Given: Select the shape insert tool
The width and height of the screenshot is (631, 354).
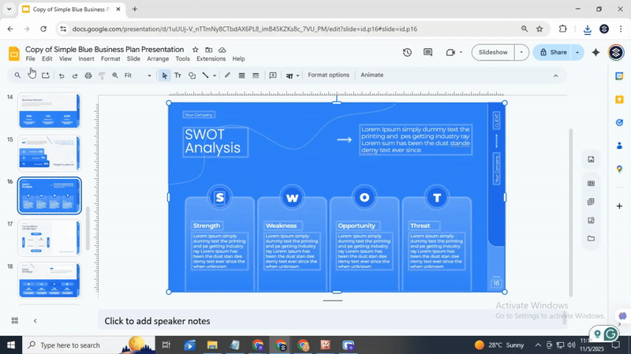Looking at the screenshot, I should tap(192, 76).
